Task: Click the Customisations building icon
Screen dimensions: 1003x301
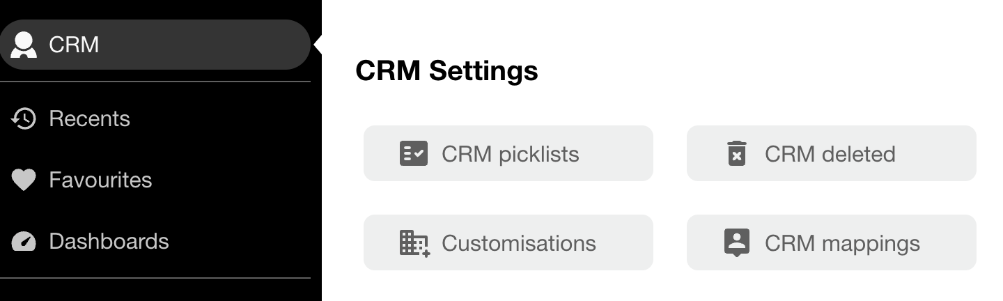Action: click(414, 242)
